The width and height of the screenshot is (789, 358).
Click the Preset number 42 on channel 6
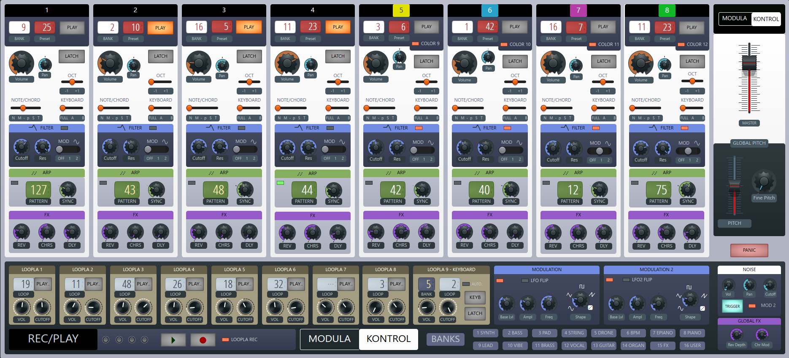click(489, 27)
